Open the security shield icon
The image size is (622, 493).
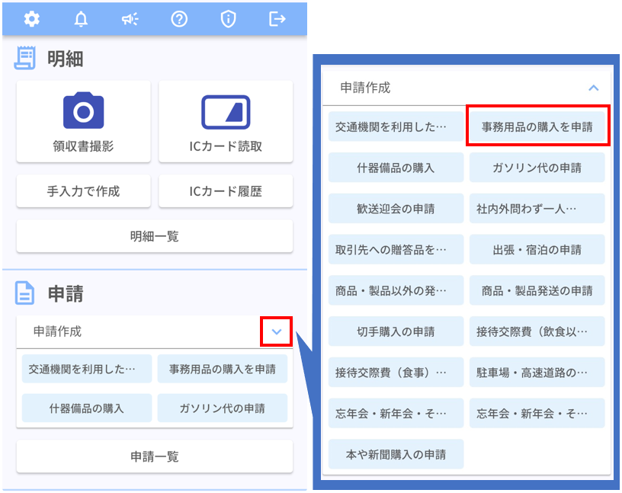(x=228, y=19)
